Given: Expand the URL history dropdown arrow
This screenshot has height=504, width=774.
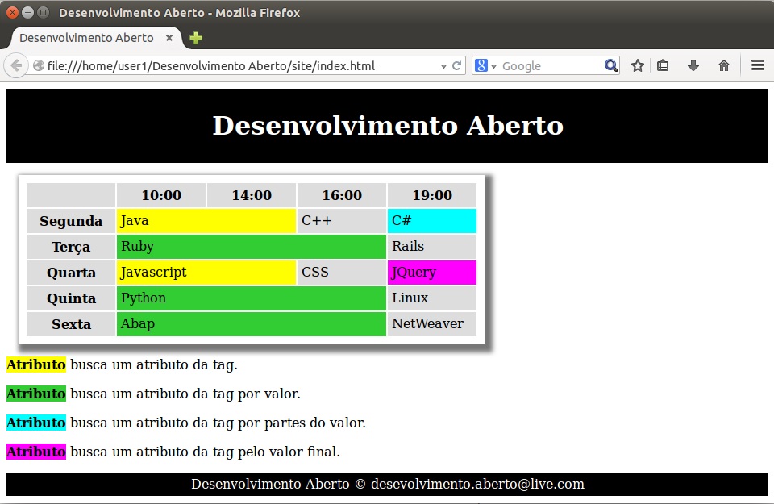Looking at the screenshot, I should pyautogui.click(x=443, y=66).
